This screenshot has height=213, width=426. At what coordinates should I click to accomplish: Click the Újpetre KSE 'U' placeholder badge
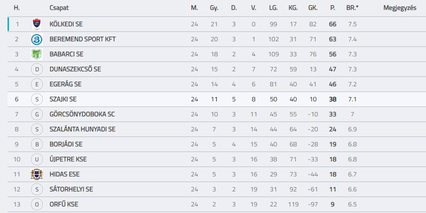click(x=37, y=160)
